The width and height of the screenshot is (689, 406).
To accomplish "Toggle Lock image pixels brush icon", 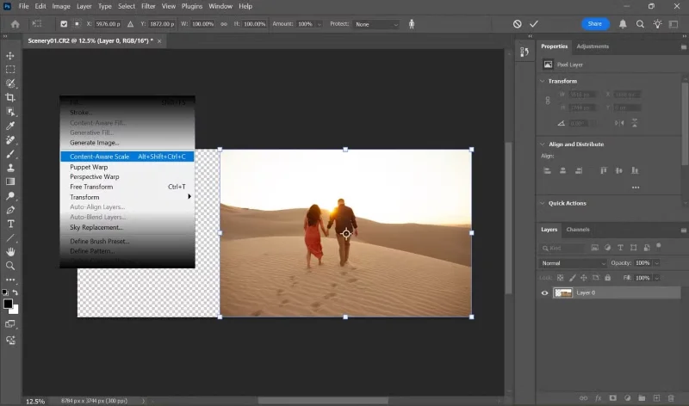I will pos(572,278).
